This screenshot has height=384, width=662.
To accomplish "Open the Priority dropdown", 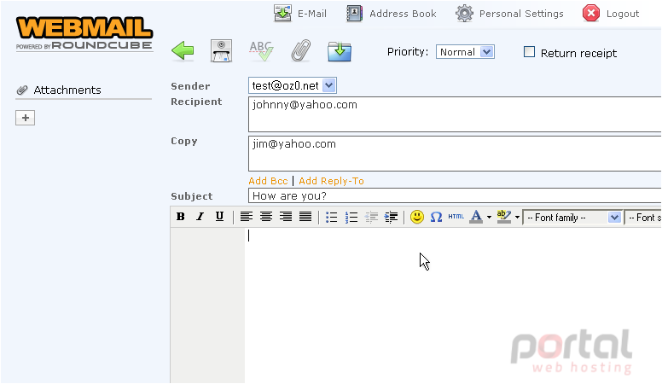I will click(x=465, y=52).
